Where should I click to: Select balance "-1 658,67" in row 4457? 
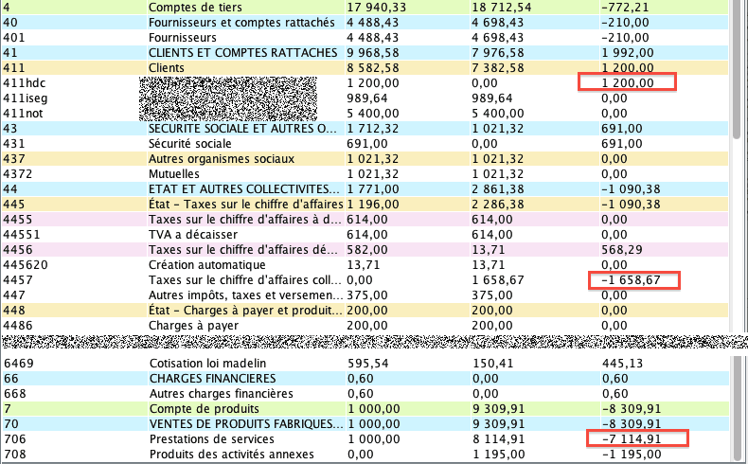point(631,280)
